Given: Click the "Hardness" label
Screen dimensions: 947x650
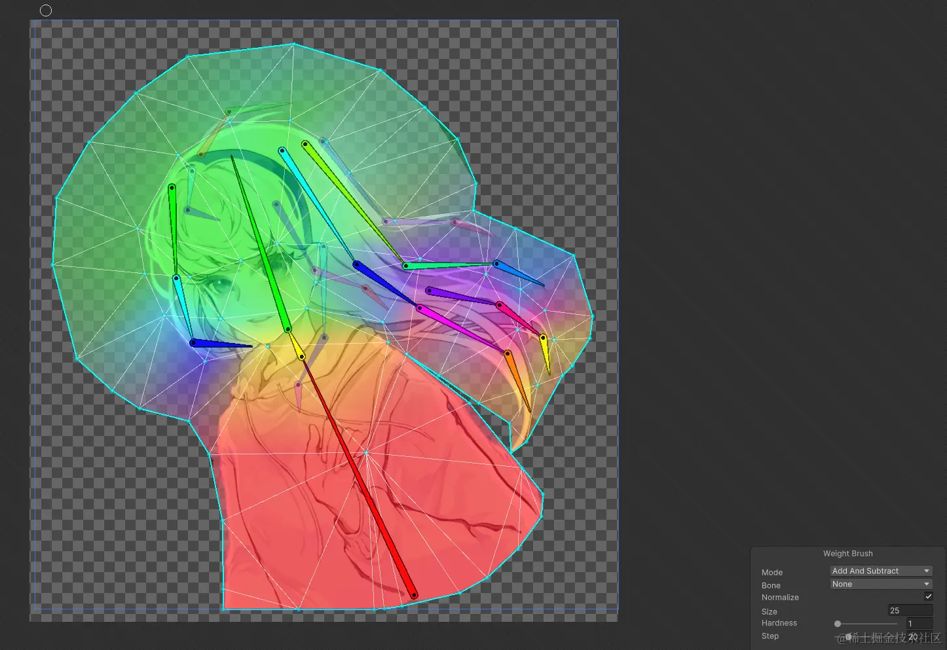Looking at the screenshot, I should coord(779,623).
